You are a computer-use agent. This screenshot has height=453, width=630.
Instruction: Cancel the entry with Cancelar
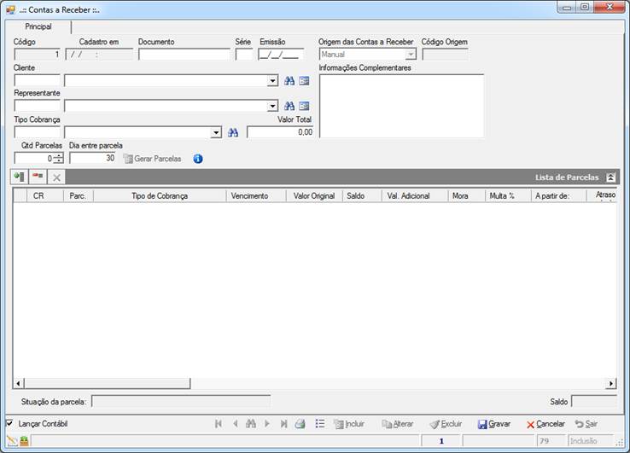pos(545,424)
